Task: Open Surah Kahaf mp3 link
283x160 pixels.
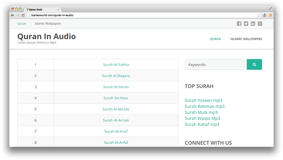Action: pyautogui.click(x=202, y=124)
